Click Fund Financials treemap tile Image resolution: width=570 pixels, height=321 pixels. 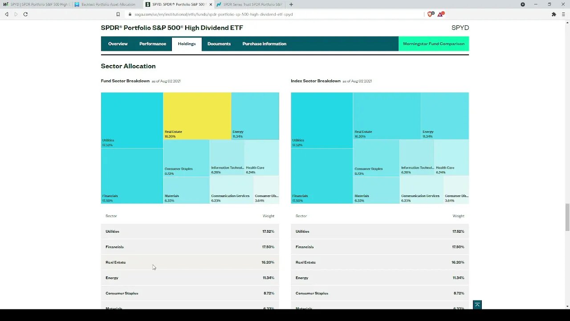pyautogui.click(x=132, y=176)
